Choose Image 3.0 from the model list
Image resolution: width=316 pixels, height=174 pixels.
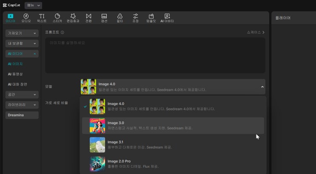tap(173, 126)
